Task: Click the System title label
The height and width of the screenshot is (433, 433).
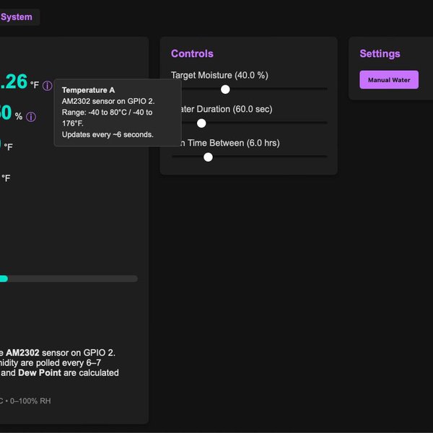Action: pos(17,17)
